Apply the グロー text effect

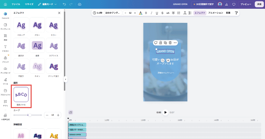(37, 25)
